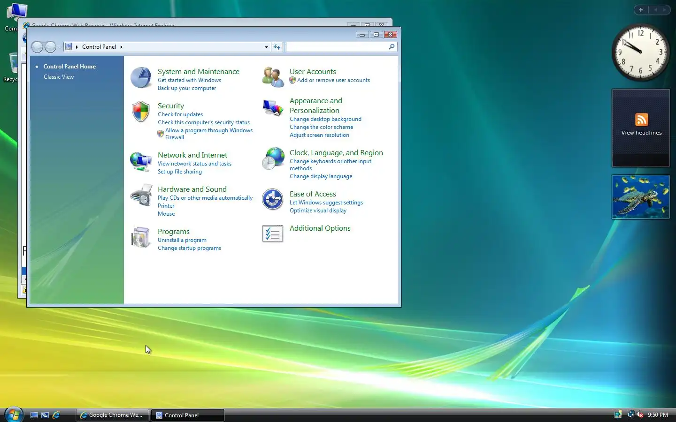Expand the arrow after Control Panel breadcrumb
This screenshot has height=422, width=676.
click(121, 47)
